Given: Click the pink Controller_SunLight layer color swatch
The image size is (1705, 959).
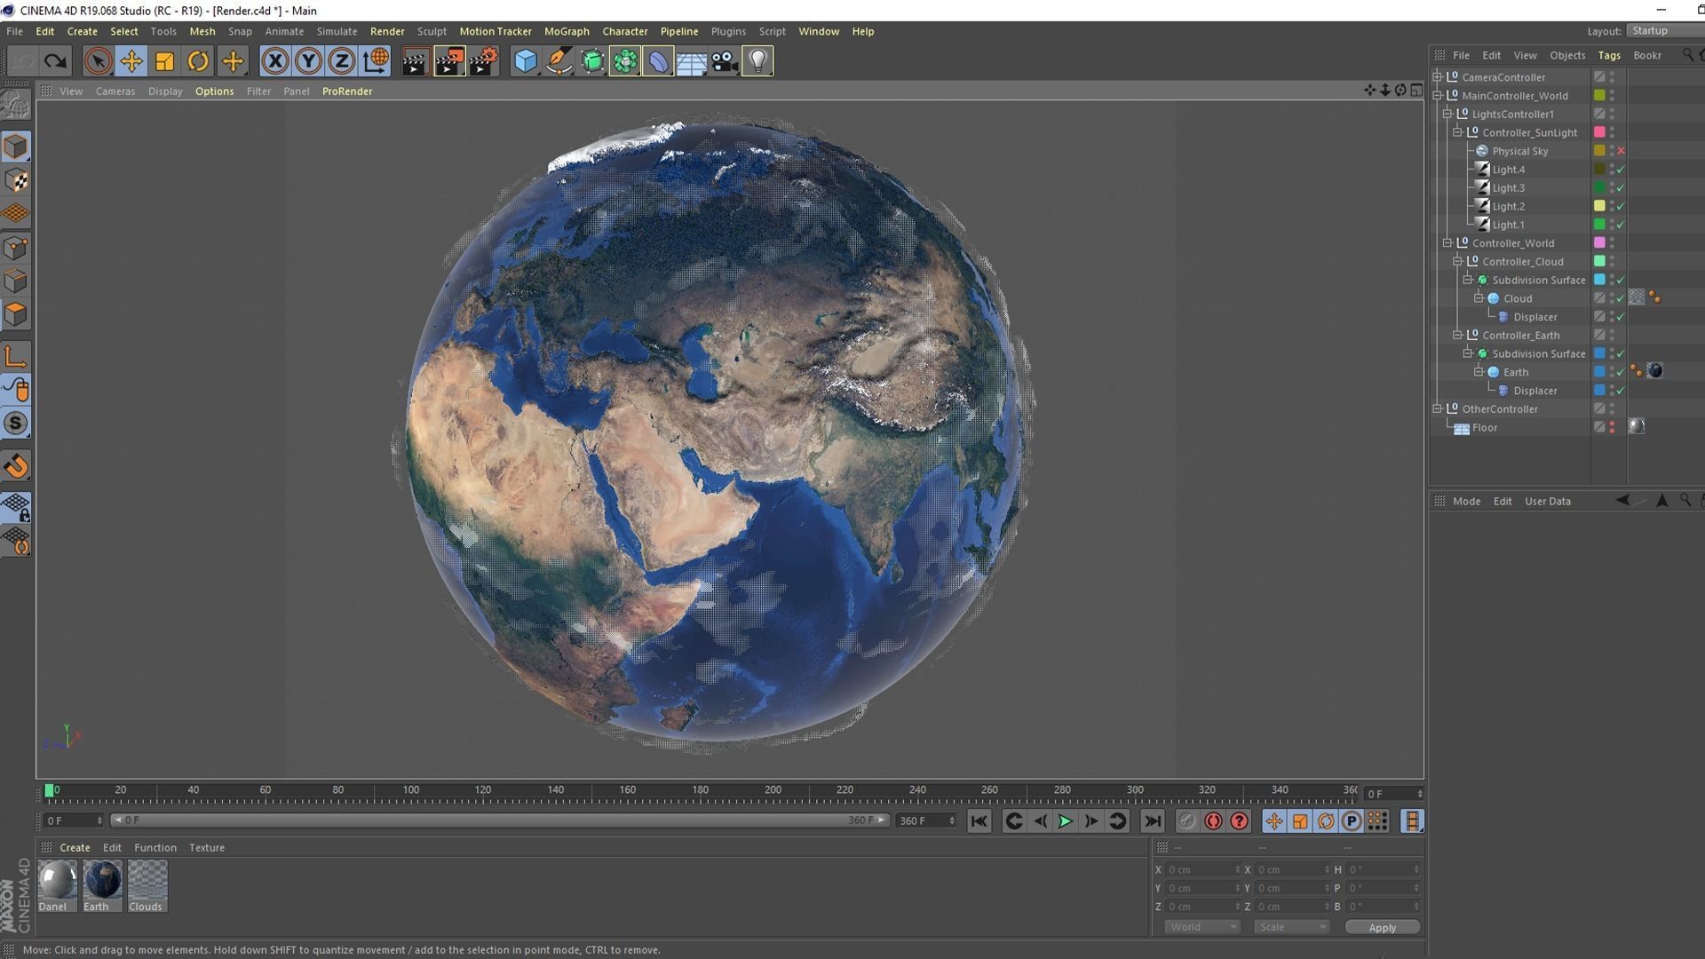Looking at the screenshot, I should pos(1599,132).
